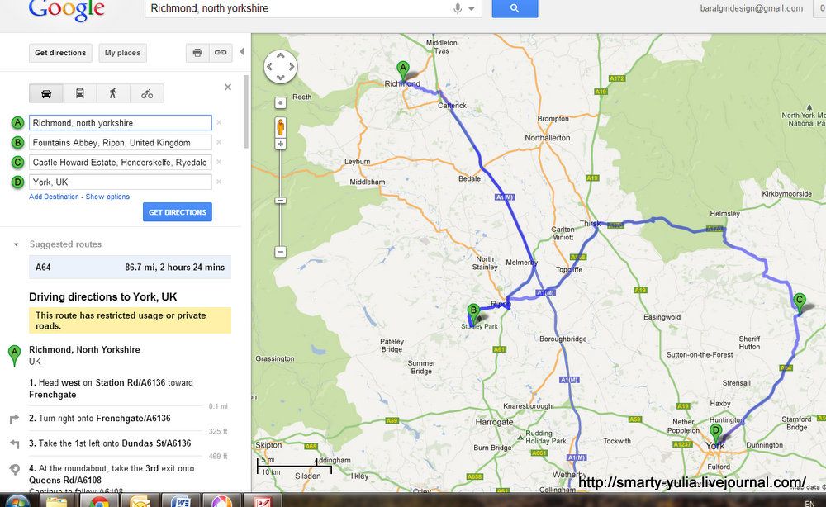
Task: Open the baralgindesign@gmail.com account menu
Action: (x=751, y=8)
